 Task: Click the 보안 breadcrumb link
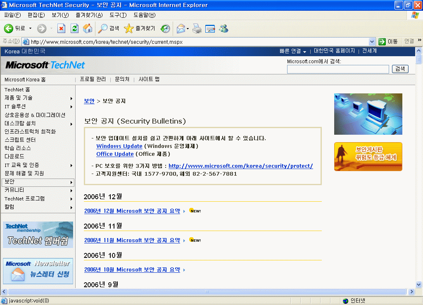[x=89, y=101]
